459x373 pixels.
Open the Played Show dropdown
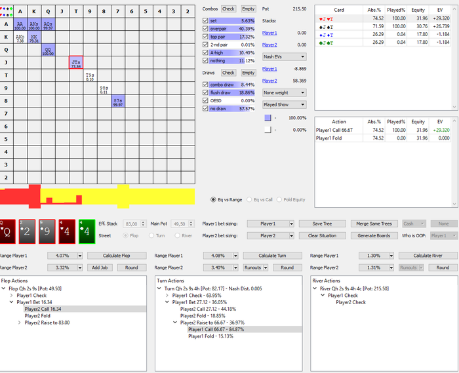point(284,105)
